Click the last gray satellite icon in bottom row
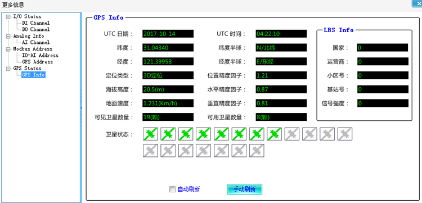This screenshot has height=203, width=422. coord(257,151)
